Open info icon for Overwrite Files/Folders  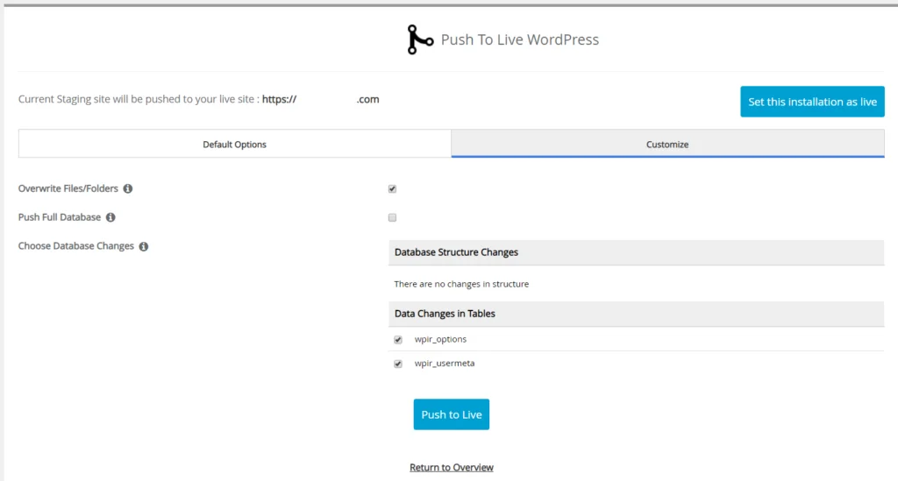pyautogui.click(x=128, y=188)
